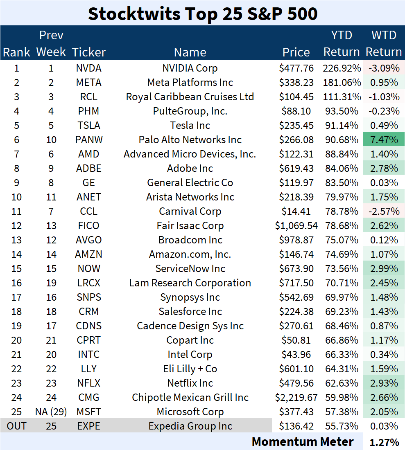Click the AMD ticker symbol
Image resolution: width=405 pixels, height=450 pixels.
(88, 154)
